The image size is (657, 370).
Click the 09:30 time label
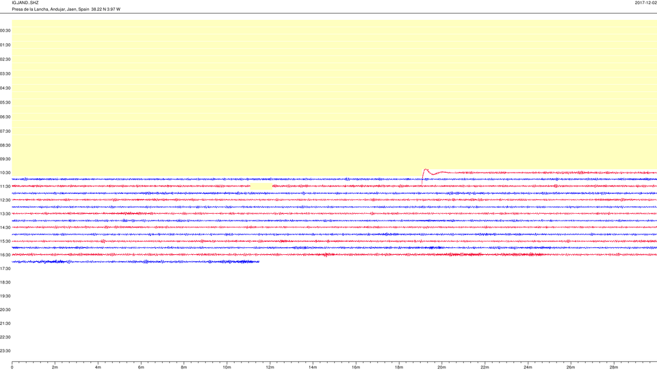[5, 159]
